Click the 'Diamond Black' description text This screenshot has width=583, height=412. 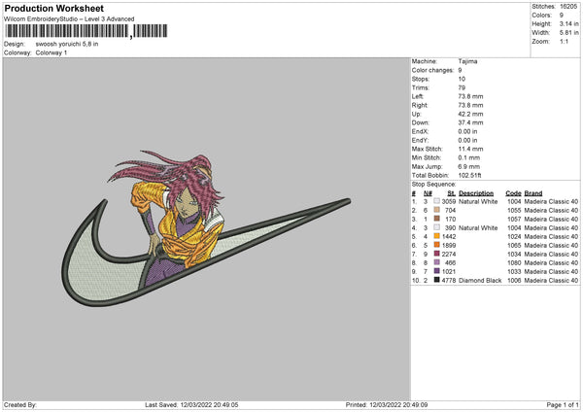tap(480, 280)
